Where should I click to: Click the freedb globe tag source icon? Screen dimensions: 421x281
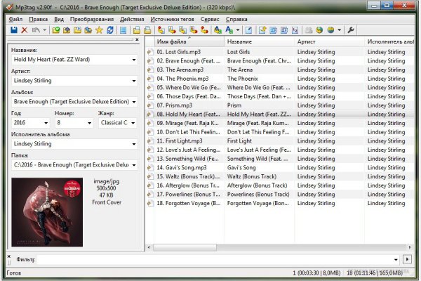(x=319, y=30)
